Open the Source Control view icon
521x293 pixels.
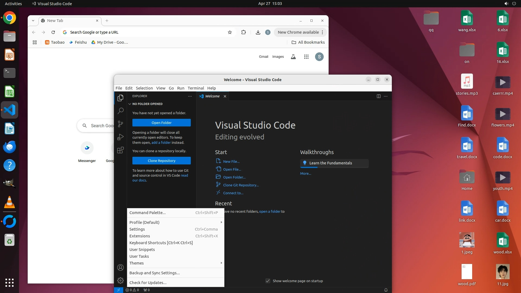coord(120,124)
